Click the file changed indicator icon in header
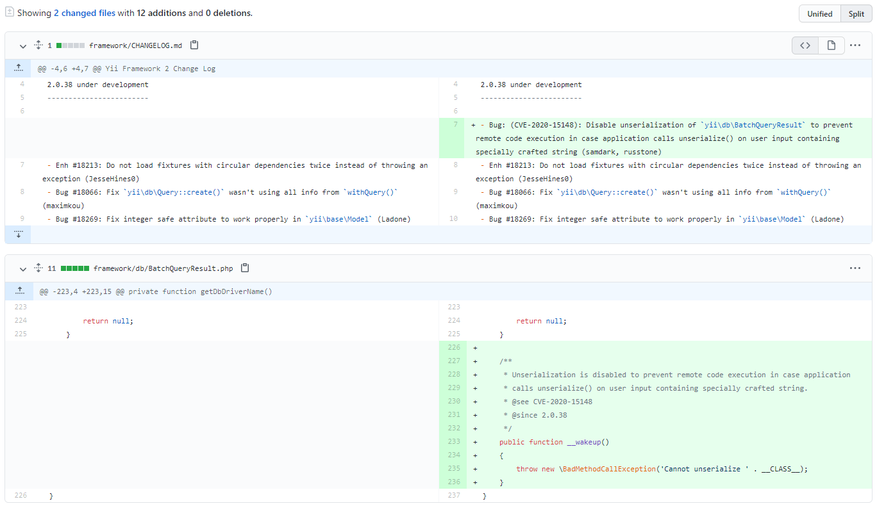 9,12
